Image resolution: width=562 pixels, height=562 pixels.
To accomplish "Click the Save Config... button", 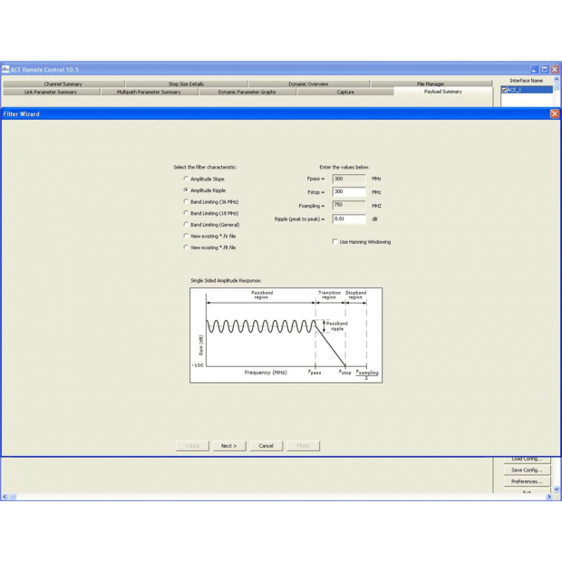I will [526, 470].
